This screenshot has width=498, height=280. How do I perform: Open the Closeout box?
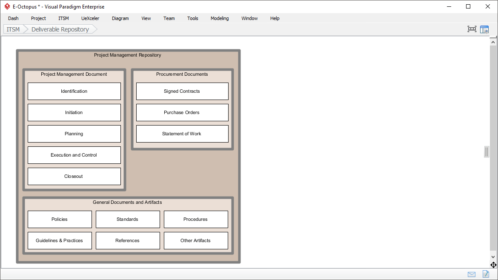(x=74, y=176)
